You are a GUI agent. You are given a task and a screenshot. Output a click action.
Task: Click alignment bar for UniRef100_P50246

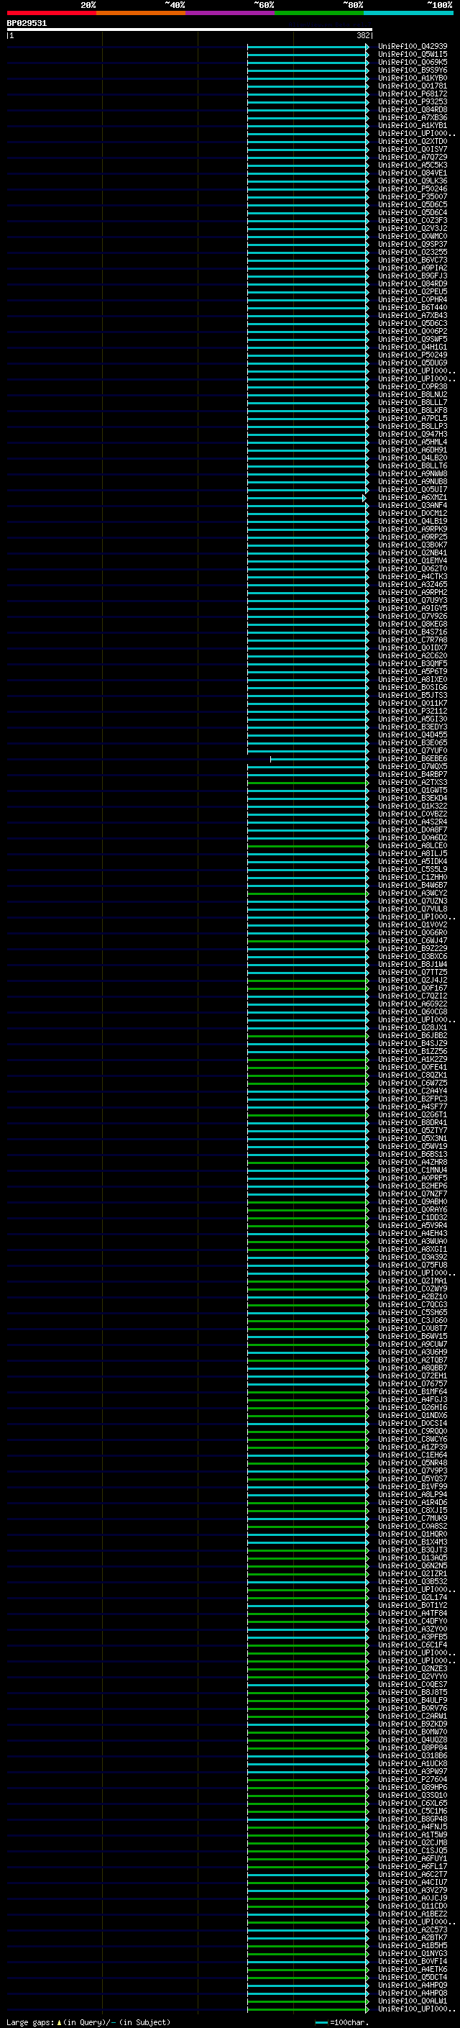click(x=308, y=189)
